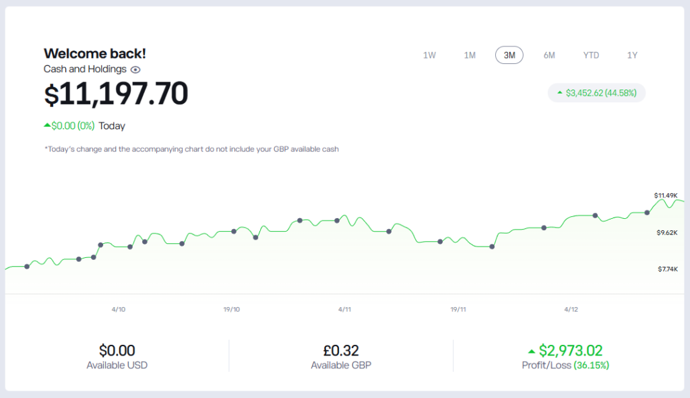Click the Available GBP label
690x398 pixels.
(341, 366)
